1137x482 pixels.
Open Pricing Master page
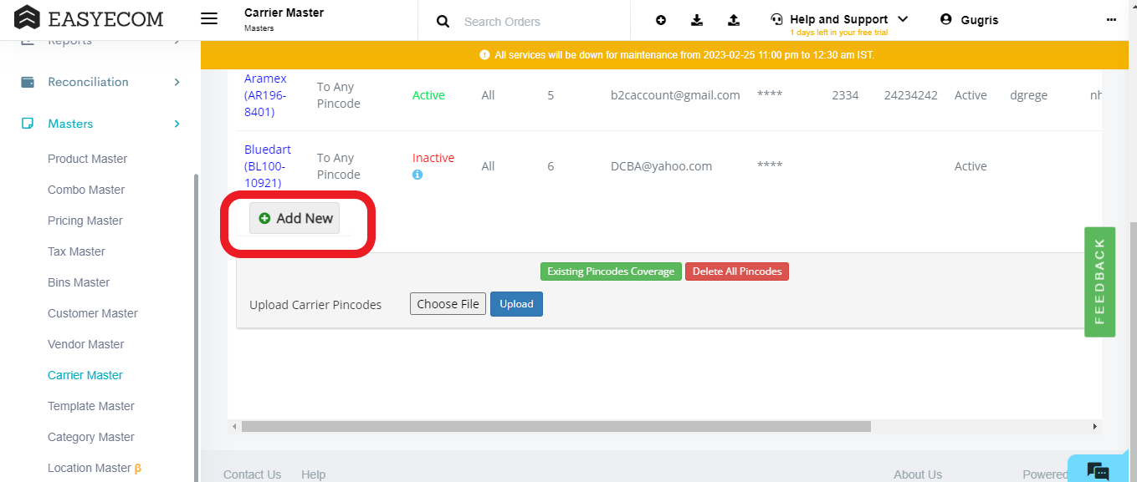click(85, 221)
